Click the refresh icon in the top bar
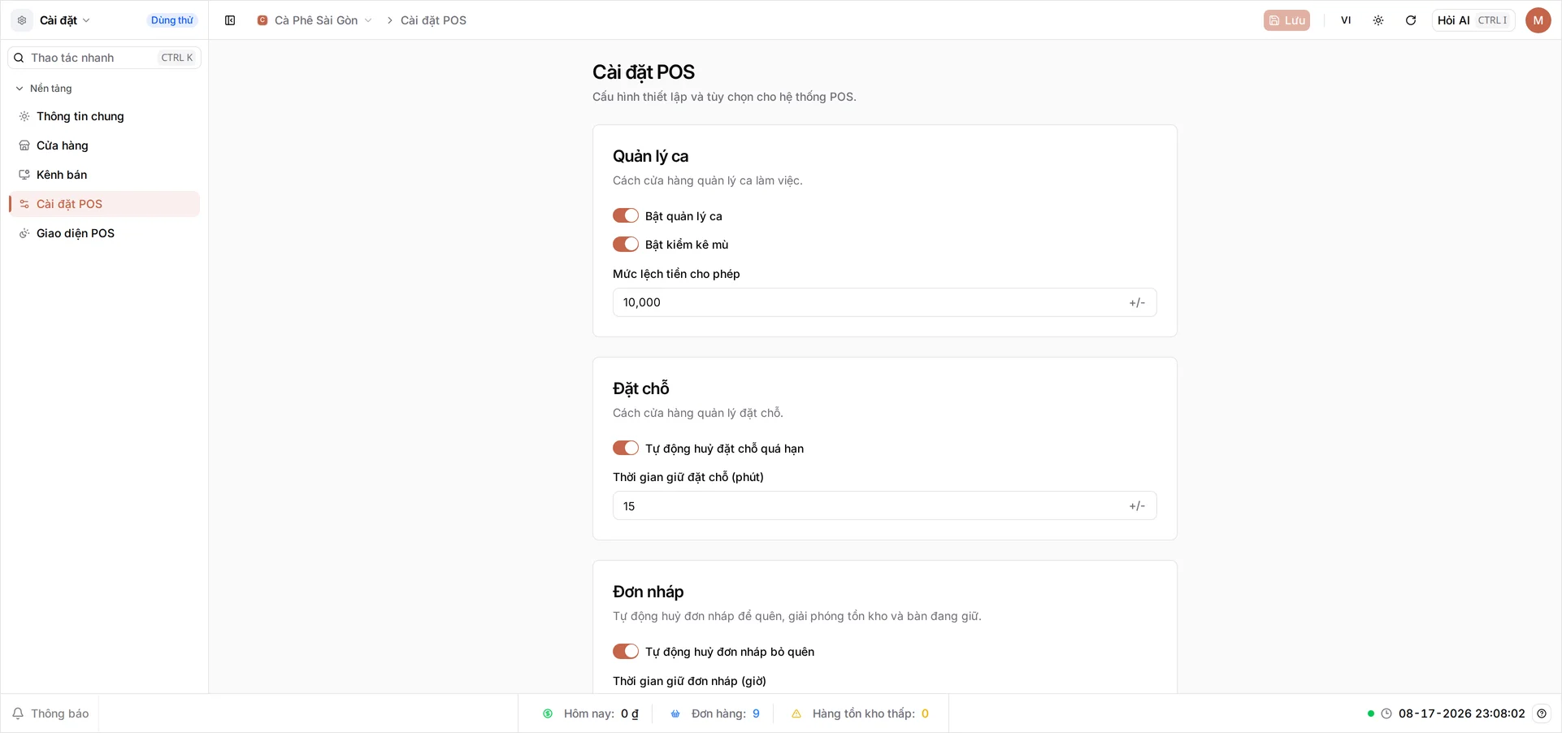 pos(1411,20)
